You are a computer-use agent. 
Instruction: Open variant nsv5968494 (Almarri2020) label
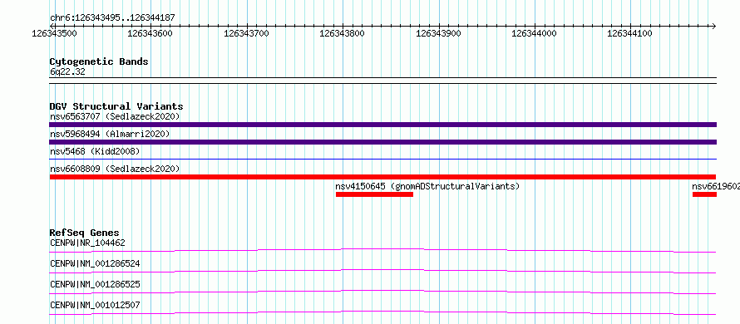[x=110, y=134]
